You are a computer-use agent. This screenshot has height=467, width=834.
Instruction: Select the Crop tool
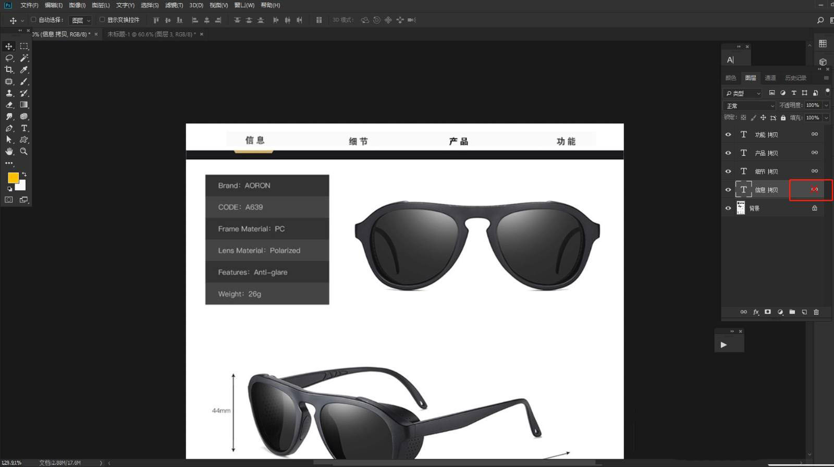pos(9,70)
